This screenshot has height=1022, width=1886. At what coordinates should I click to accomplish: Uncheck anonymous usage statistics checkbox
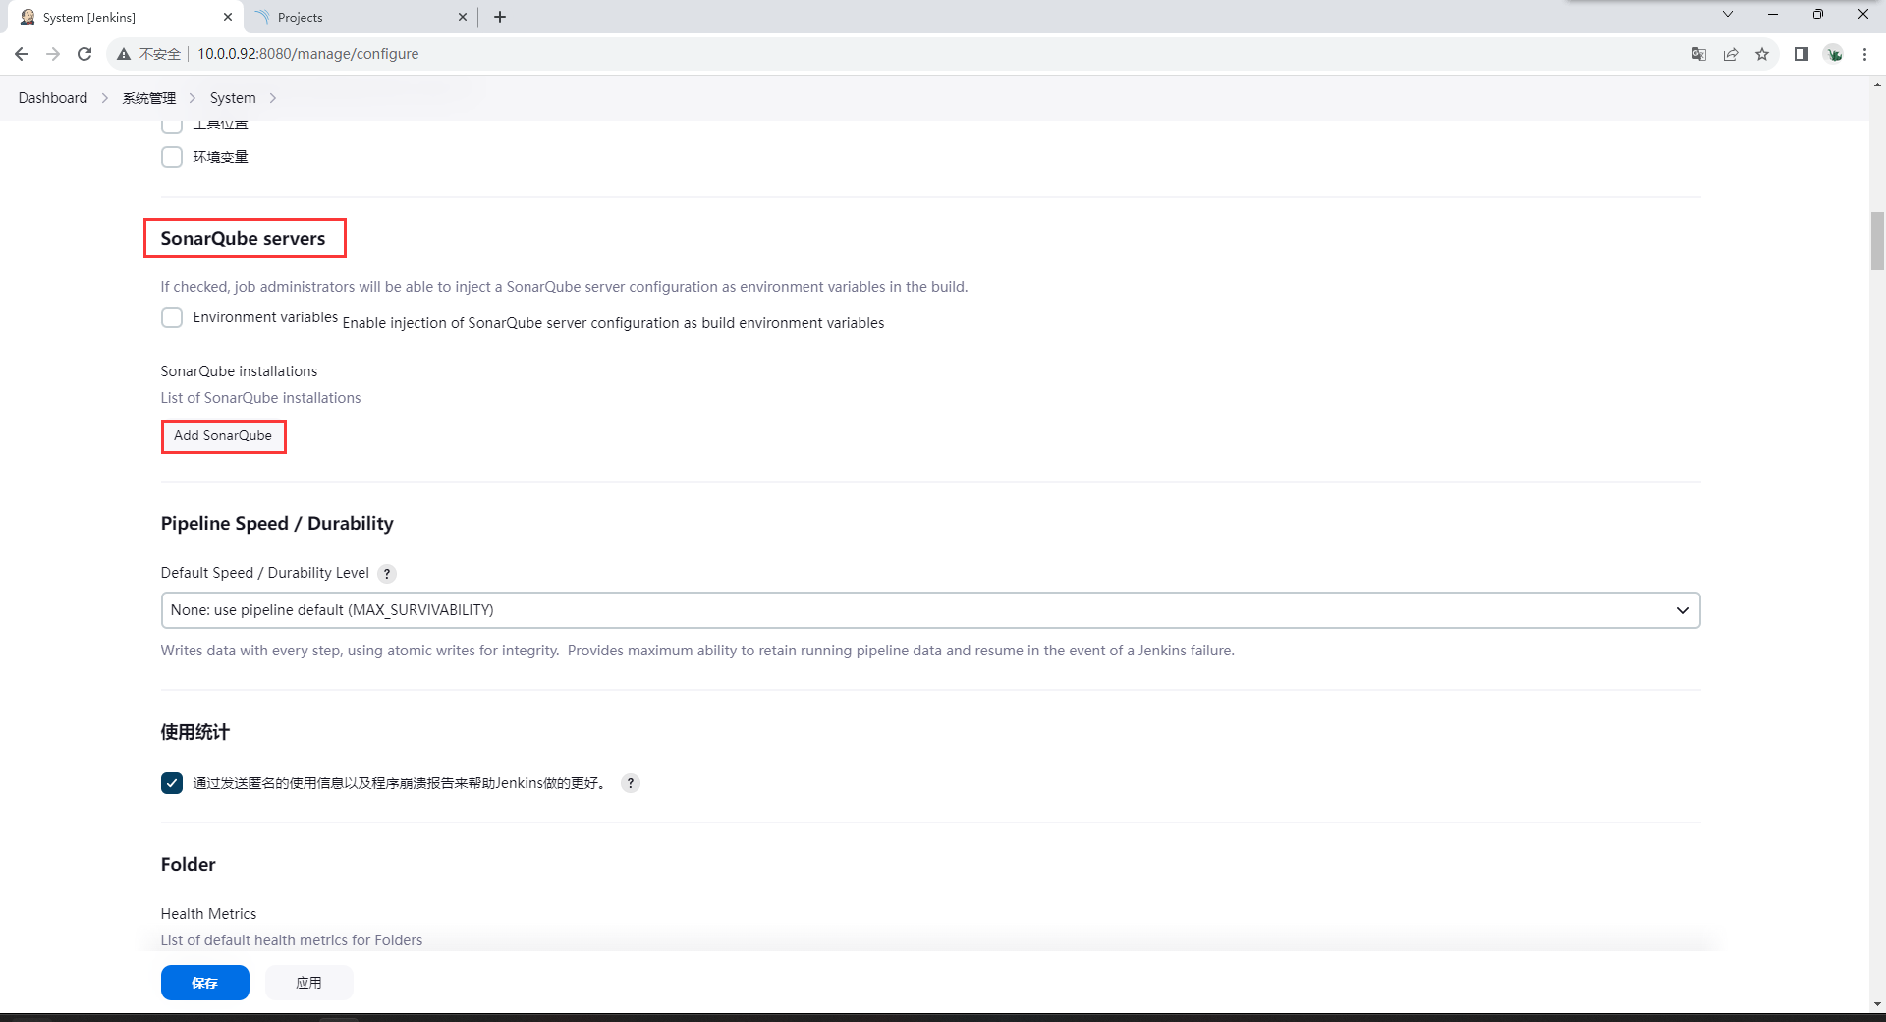pyautogui.click(x=172, y=783)
